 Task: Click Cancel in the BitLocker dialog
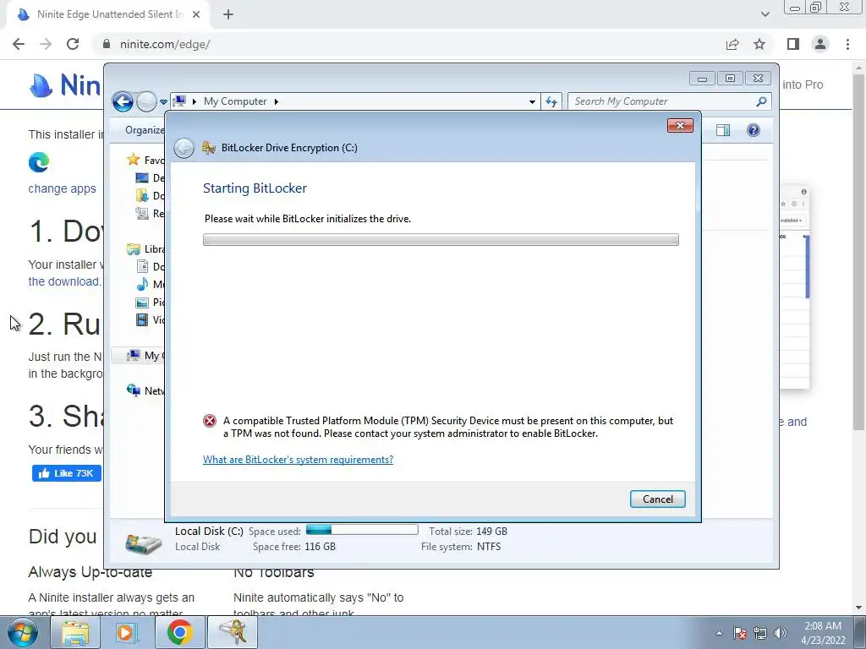[x=657, y=499]
